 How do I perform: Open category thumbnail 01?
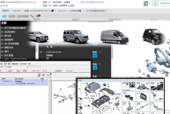click(x=129, y=86)
